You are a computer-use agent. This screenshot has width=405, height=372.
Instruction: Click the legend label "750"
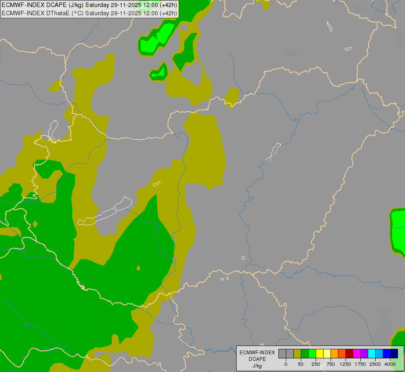pos(331,364)
